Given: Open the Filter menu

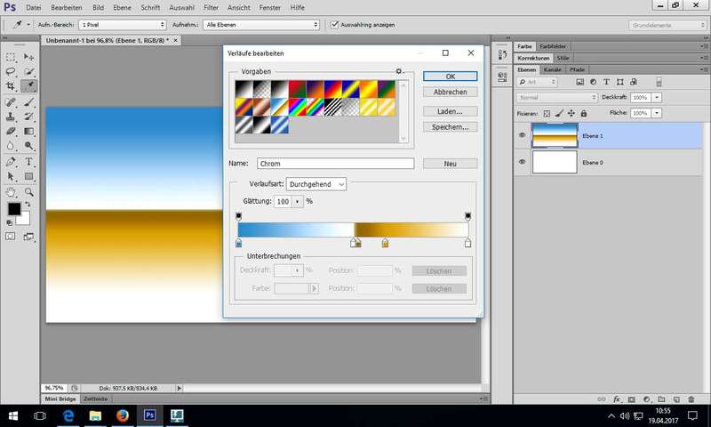Looking at the screenshot, I should point(211,7).
